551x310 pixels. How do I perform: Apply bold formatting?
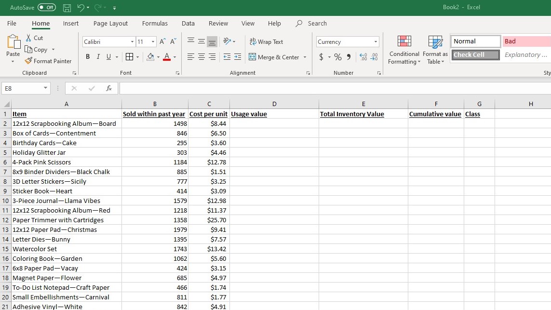pyautogui.click(x=87, y=56)
